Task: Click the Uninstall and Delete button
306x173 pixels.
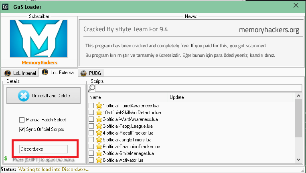Action: (x=43, y=95)
